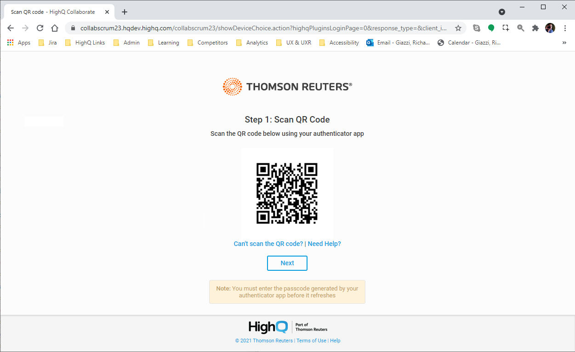Viewport: 575px width, 352px height.
Task: Go to the browser home page icon
Action: [x=55, y=28]
